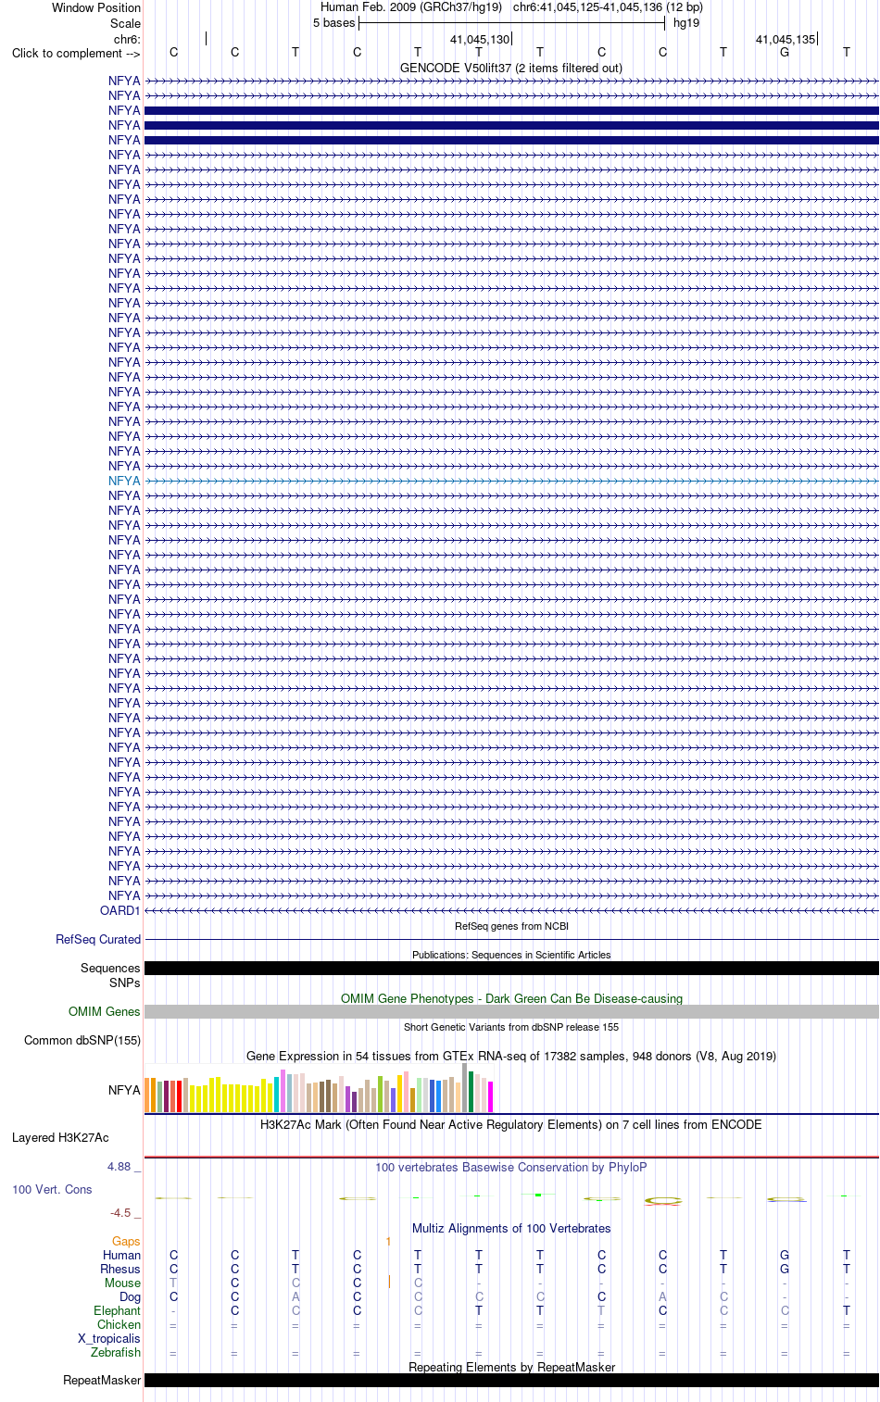
Task: Click the 'Elephant' alignment row label
Action: pyautogui.click(x=117, y=1310)
